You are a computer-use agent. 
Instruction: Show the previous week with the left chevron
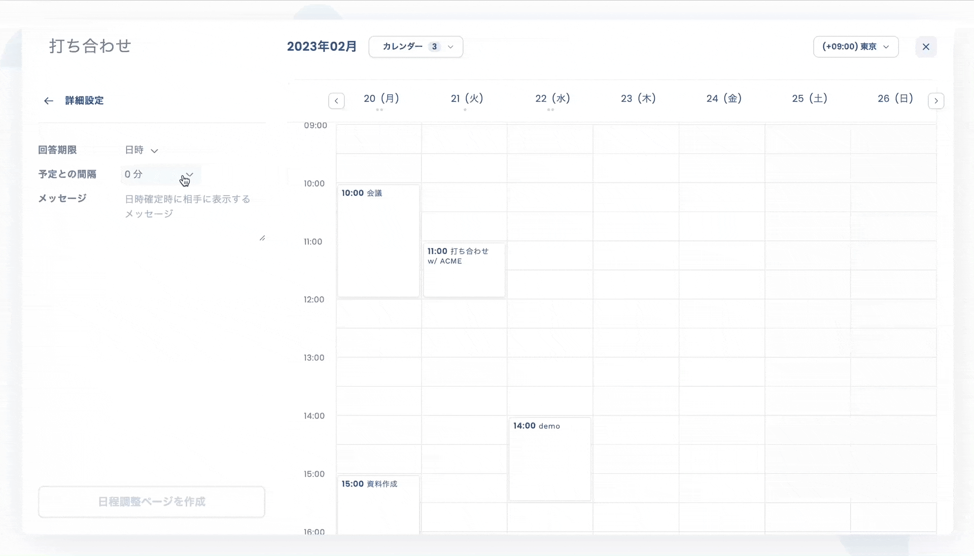click(336, 101)
